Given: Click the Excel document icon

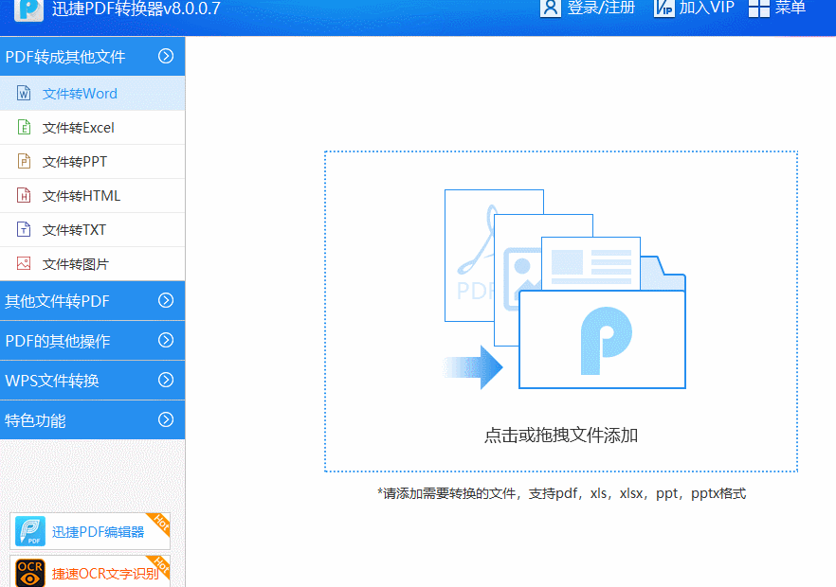Looking at the screenshot, I should pos(24,127).
